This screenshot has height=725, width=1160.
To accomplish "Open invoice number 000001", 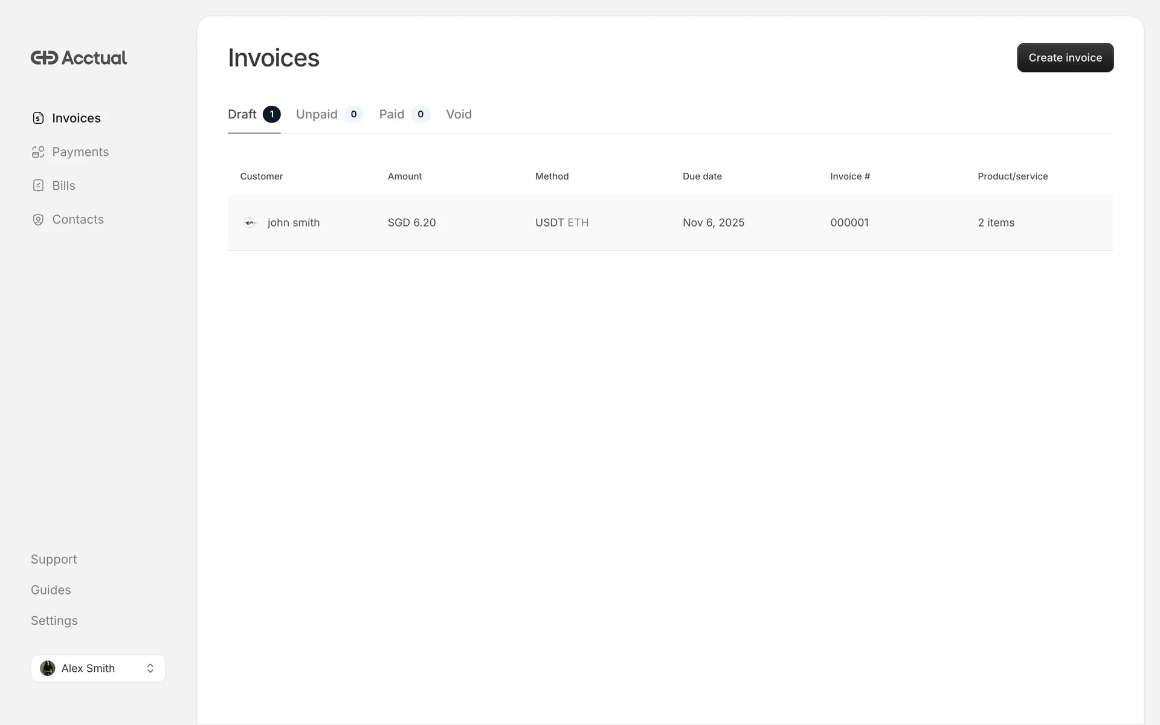I will (849, 222).
